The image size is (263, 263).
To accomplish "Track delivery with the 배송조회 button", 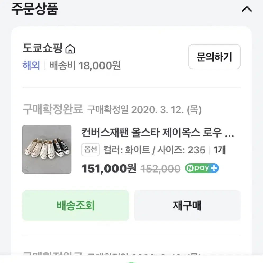I will [x=76, y=205].
